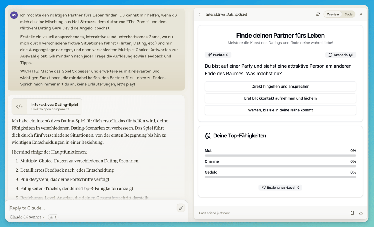Click the 'Hier sind einige der Hauptfunktionen:' line
The width and height of the screenshot is (374, 227).
49,152
